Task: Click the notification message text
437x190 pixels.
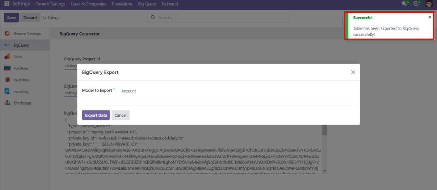Action: (386, 32)
